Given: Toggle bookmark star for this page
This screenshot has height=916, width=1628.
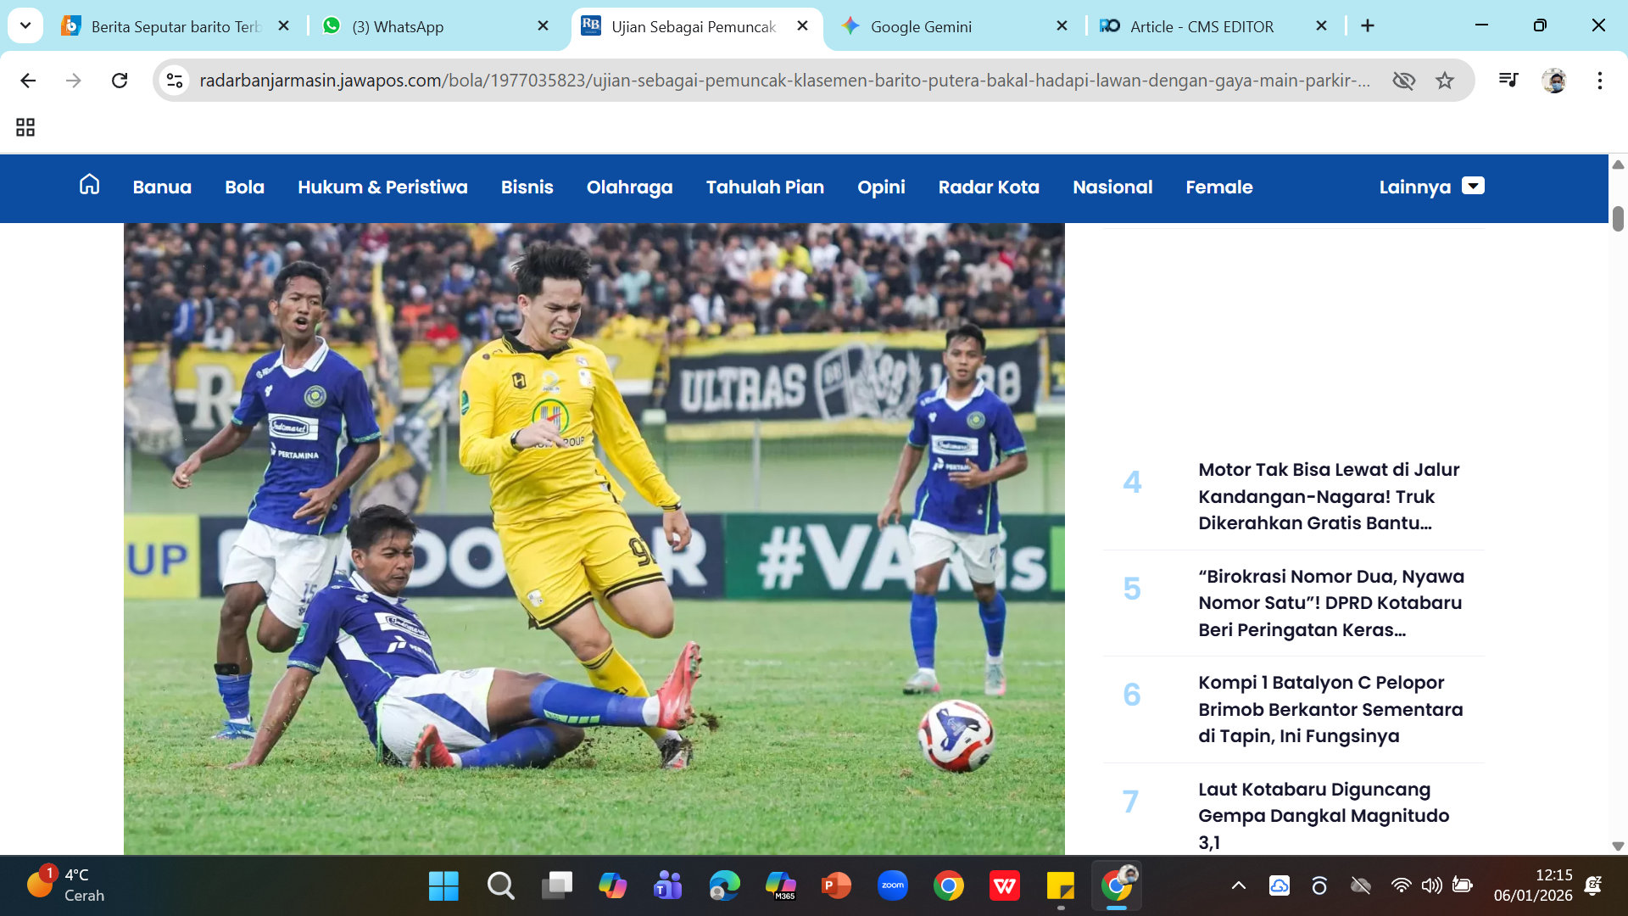Looking at the screenshot, I should (x=1444, y=81).
